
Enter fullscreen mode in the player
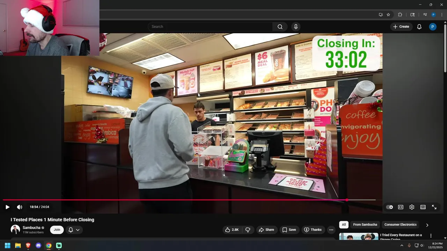434,207
